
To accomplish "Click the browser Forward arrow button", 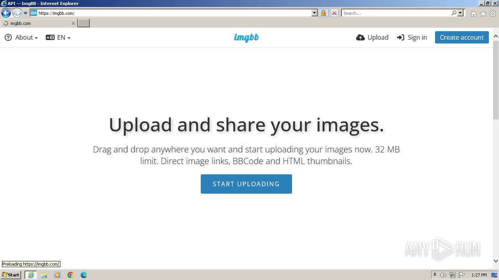I will (16, 13).
